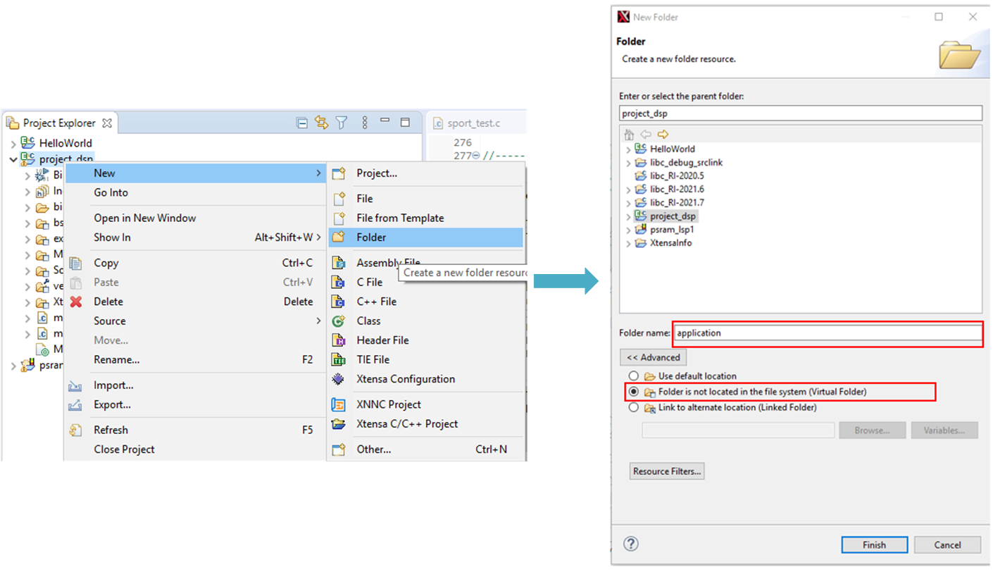
Task: Expand libc_debug_srclink in parent folder tree
Action: pyautogui.click(x=628, y=163)
